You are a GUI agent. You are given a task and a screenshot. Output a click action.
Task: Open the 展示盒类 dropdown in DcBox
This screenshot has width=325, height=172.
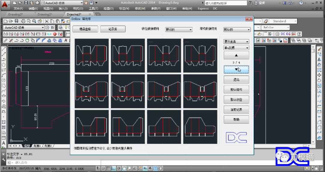tap(236, 41)
